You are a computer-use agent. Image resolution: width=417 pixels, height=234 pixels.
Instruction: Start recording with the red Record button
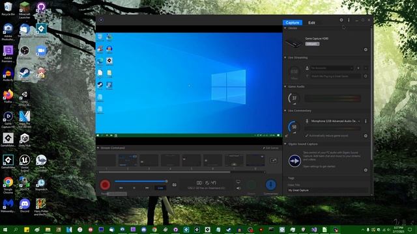(x=105, y=185)
